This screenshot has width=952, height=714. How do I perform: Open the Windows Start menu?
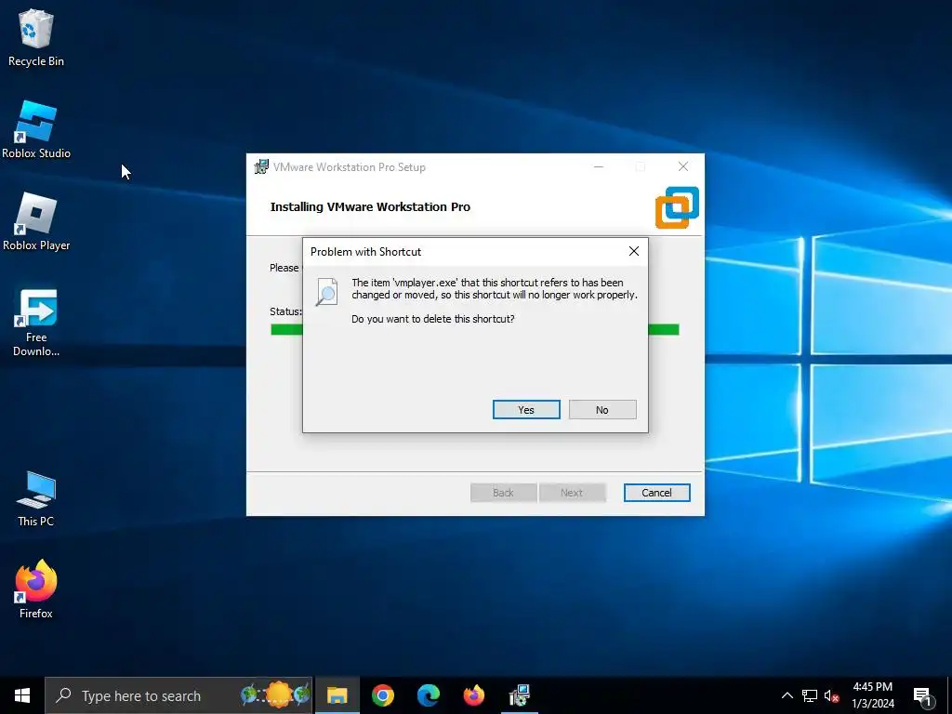tap(22, 695)
